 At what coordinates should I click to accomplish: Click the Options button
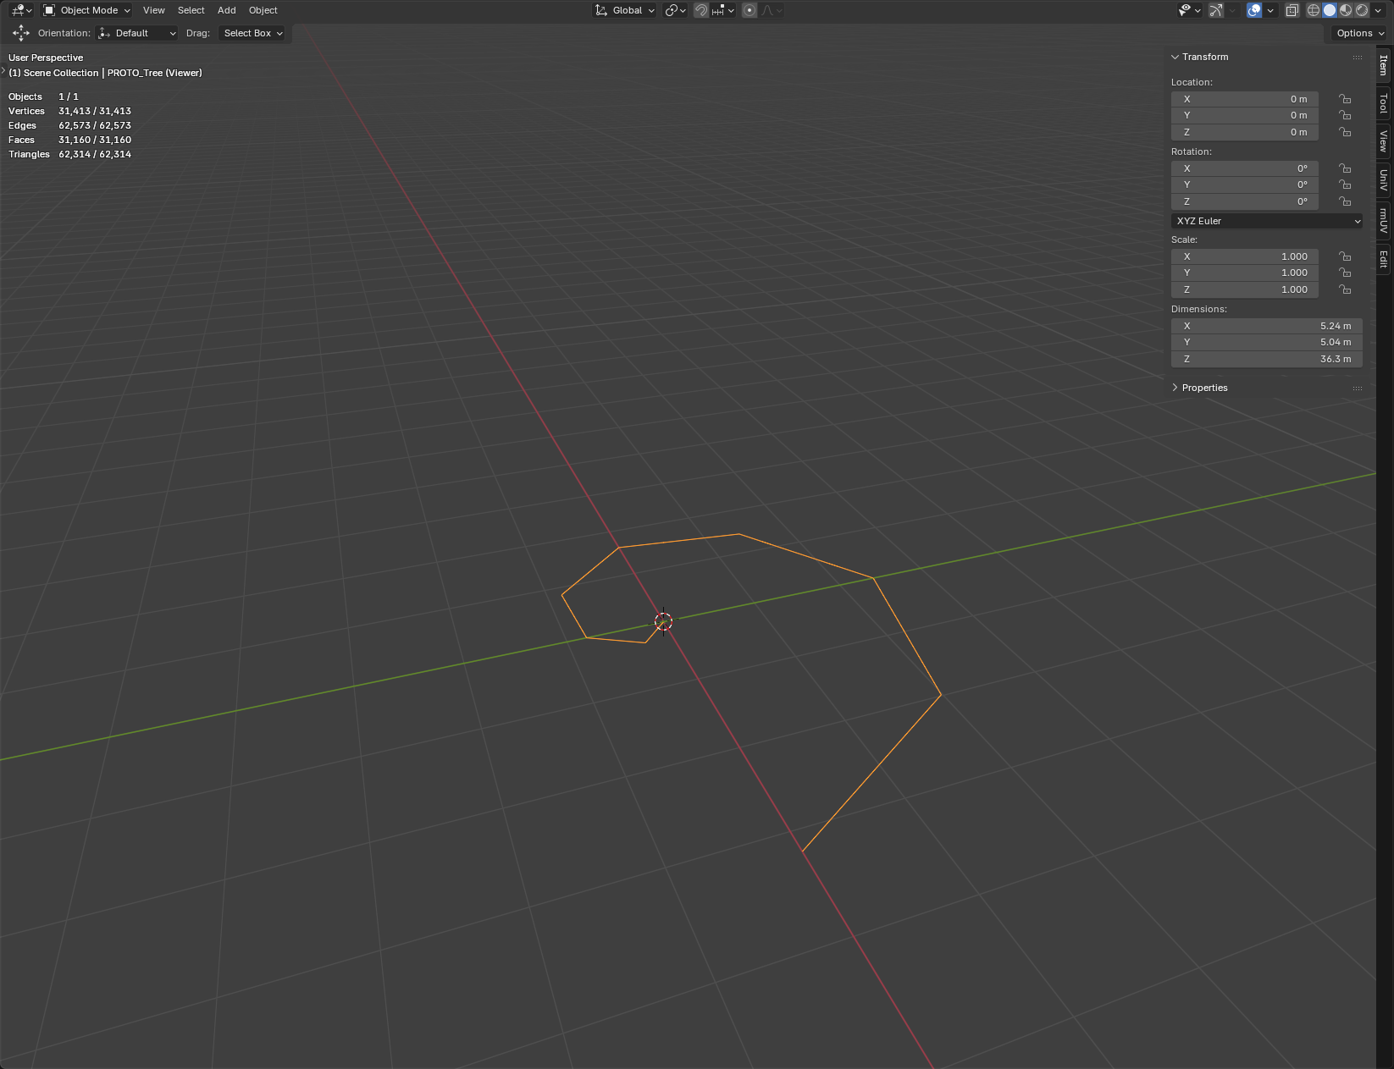click(x=1360, y=33)
